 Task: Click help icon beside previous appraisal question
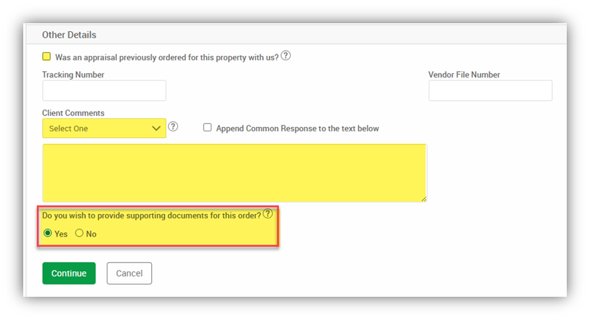coord(286,56)
